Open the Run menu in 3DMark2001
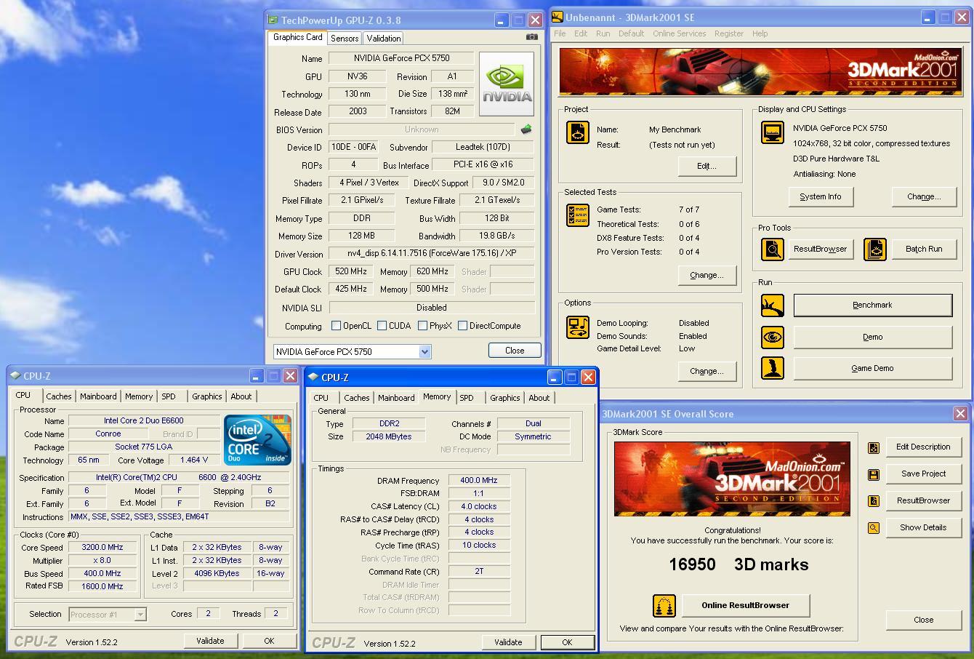This screenshot has width=974, height=659. coord(603,33)
